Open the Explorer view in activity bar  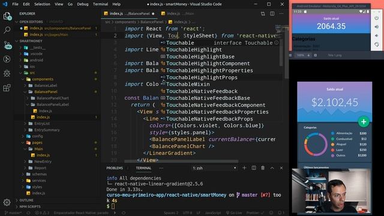[7, 16]
